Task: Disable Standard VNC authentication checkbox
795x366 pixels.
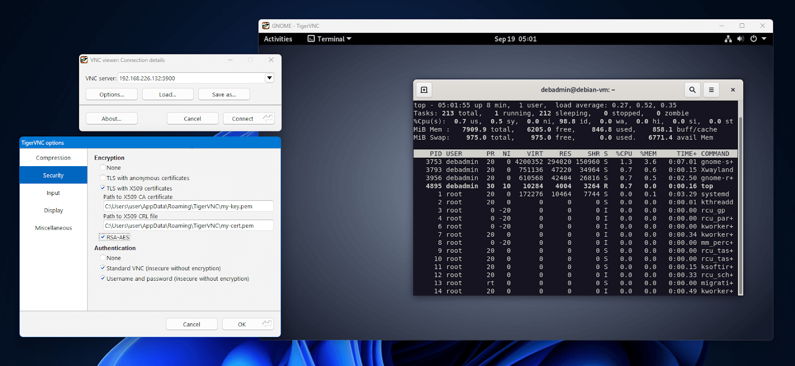Action: 103,268
